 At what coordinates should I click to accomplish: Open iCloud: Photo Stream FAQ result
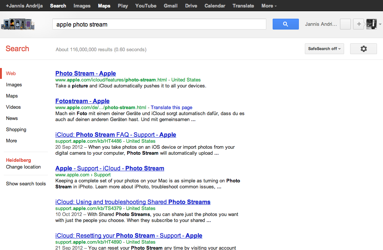coord(116,135)
